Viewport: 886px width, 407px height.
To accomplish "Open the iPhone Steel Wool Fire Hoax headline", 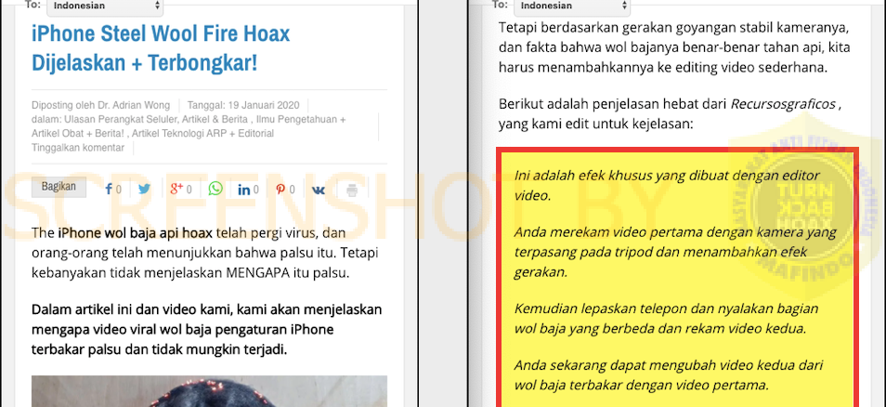I will (161, 48).
